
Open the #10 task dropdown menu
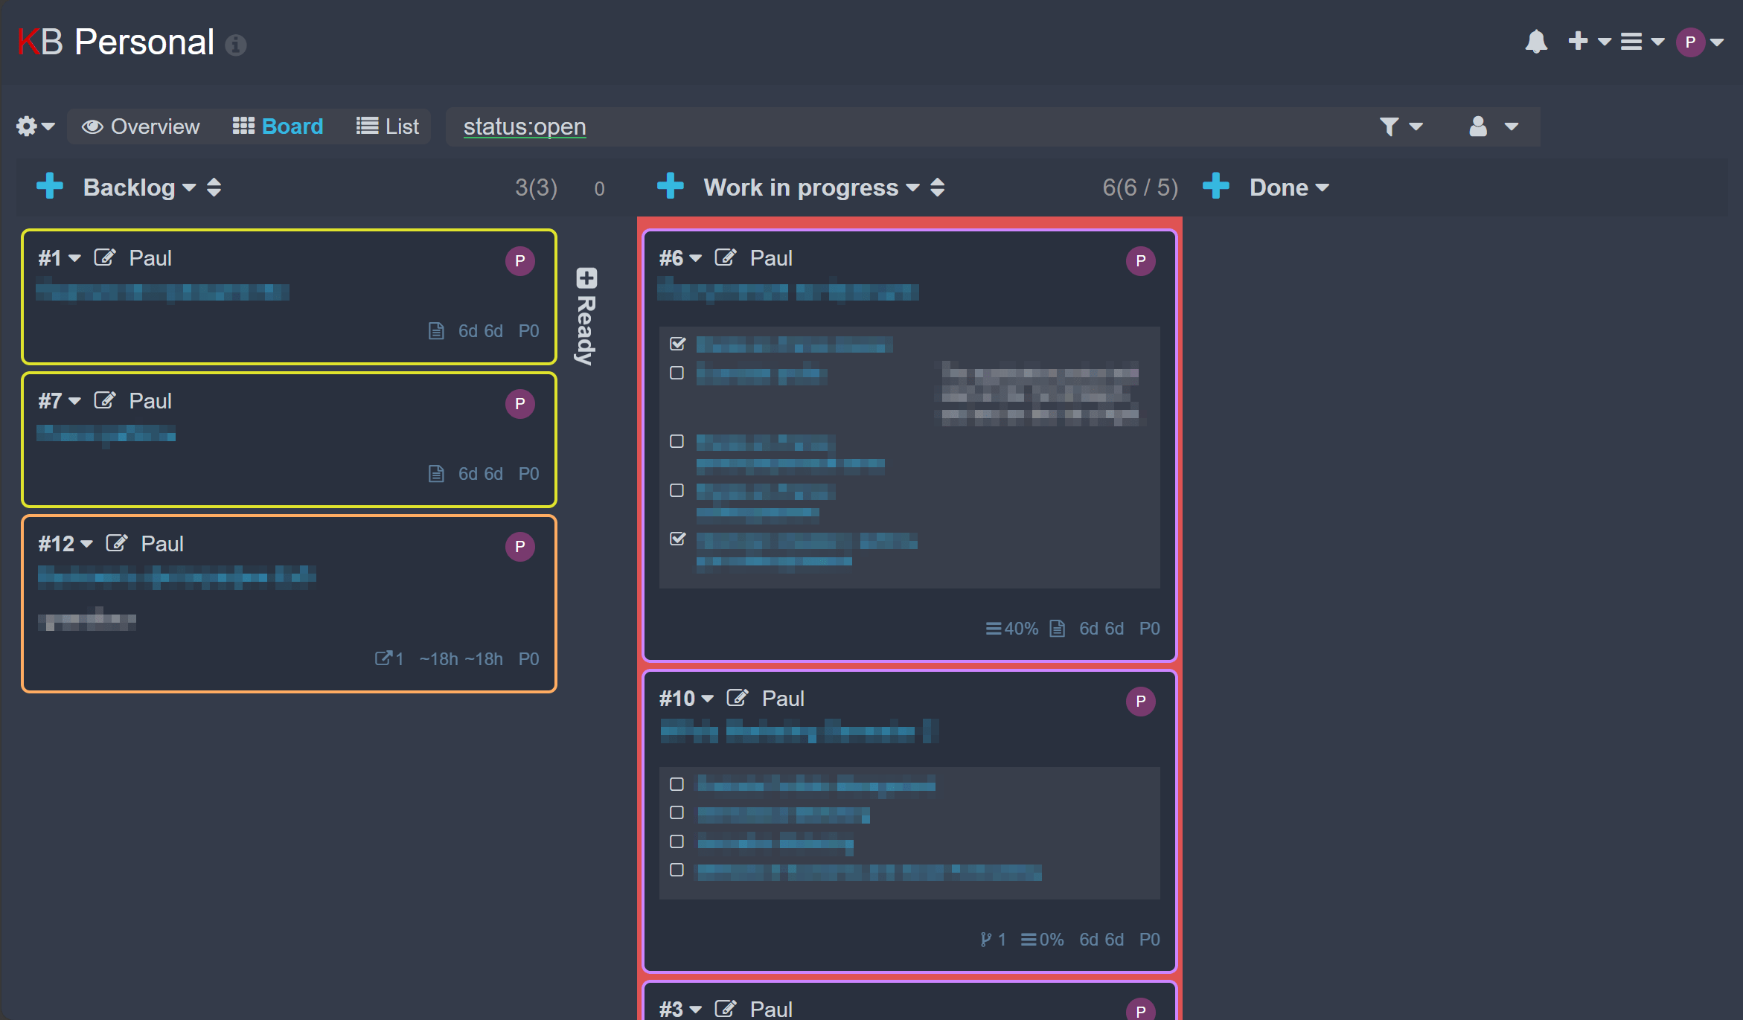tap(686, 699)
